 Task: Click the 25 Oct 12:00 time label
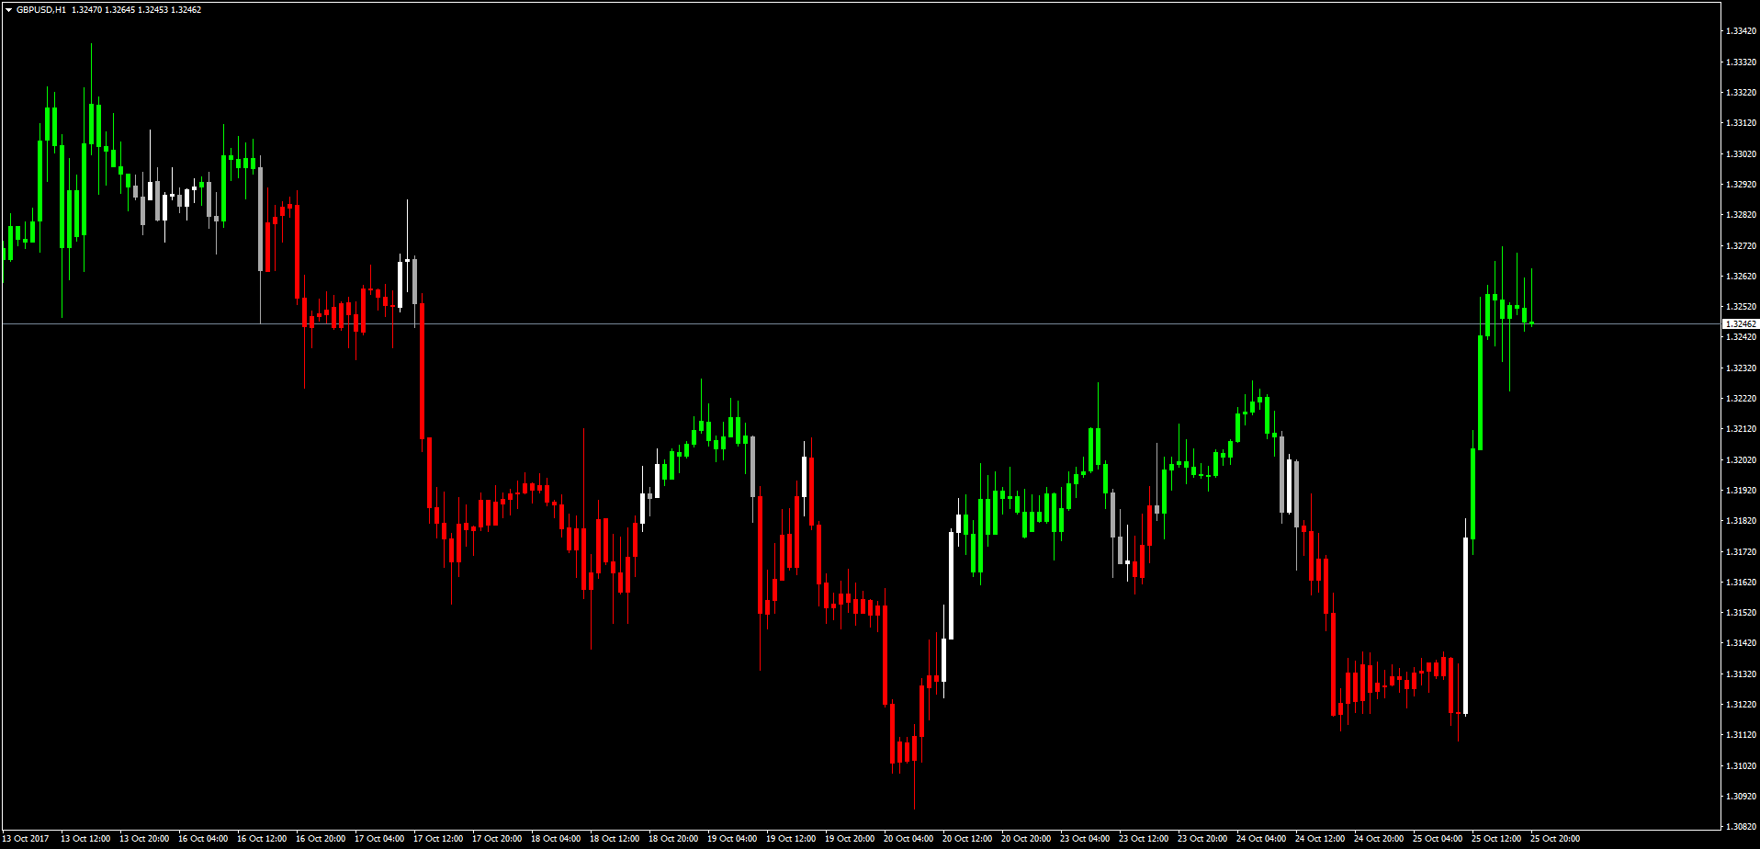click(x=1496, y=839)
